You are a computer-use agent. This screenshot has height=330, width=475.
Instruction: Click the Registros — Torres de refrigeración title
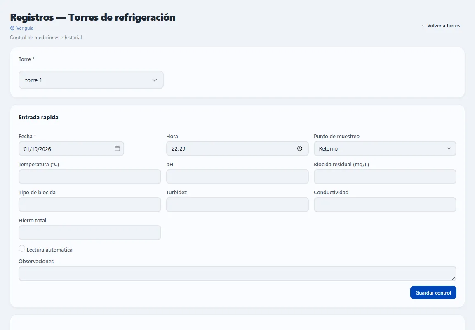click(93, 17)
